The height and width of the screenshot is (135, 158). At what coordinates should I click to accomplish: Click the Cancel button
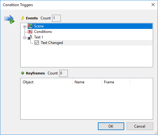point(140,126)
